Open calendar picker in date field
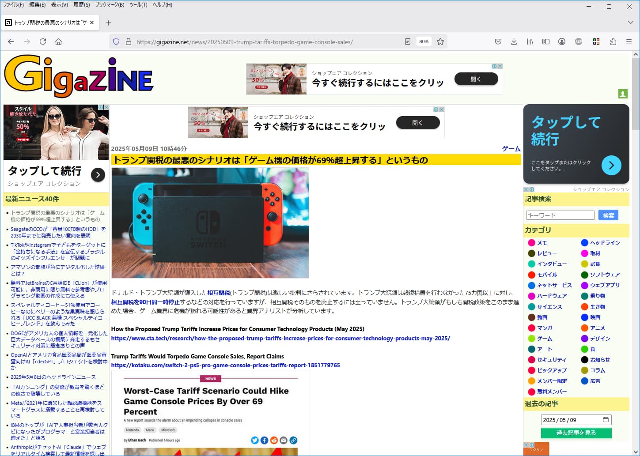This screenshot has height=456, width=640. pos(606,419)
